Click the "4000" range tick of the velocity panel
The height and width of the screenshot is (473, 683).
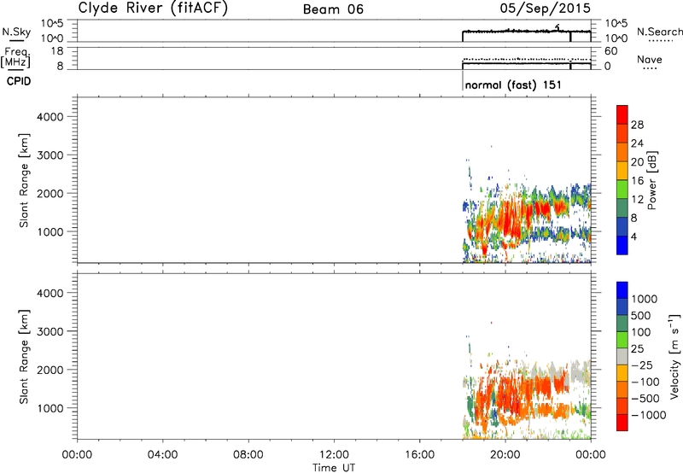[50, 293]
